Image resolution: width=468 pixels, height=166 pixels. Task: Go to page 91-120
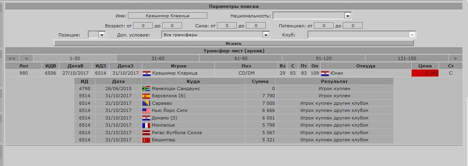click(x=324, y=58)
